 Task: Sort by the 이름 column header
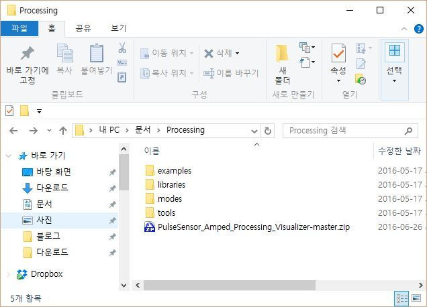(152, 151)
